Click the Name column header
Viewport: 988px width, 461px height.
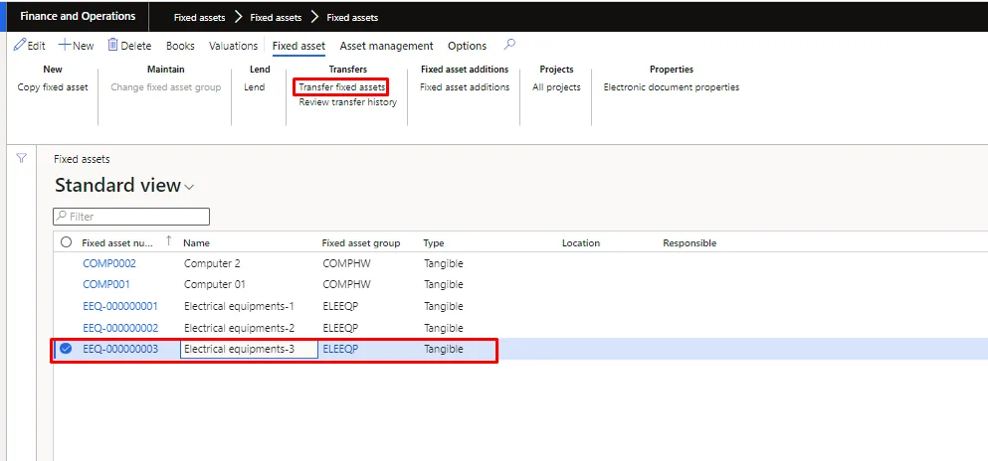click(x=197, y=242)
